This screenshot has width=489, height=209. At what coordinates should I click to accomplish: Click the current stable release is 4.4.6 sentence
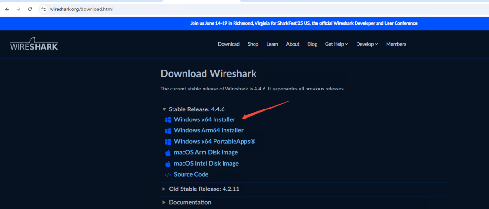pyautogui.click(x=252, y=89)
